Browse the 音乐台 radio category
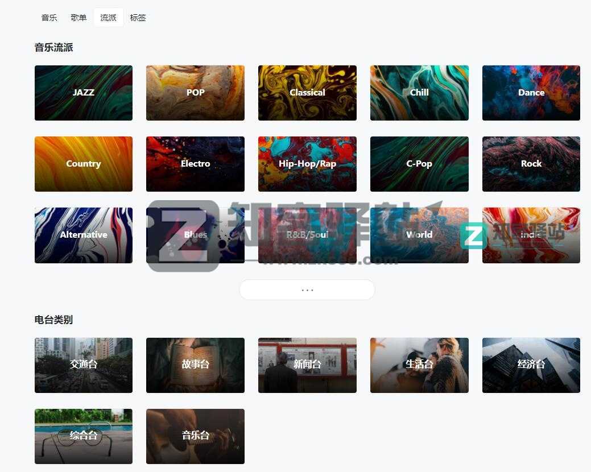Screen dimensions: 591x472 [x=195, y=436]
